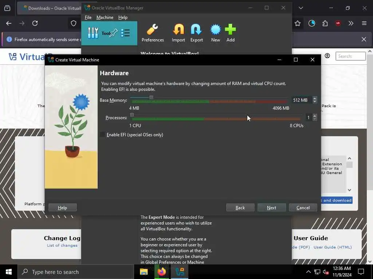Viewport: 373px width, 279px height.
Task: Click the website Search field
Action: pos(350,56)
